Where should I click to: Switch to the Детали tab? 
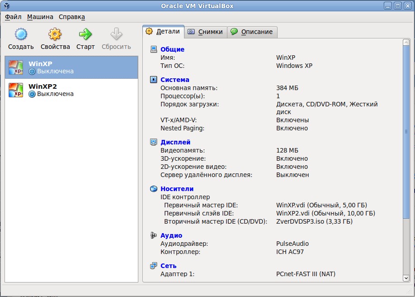coord(163,32)
